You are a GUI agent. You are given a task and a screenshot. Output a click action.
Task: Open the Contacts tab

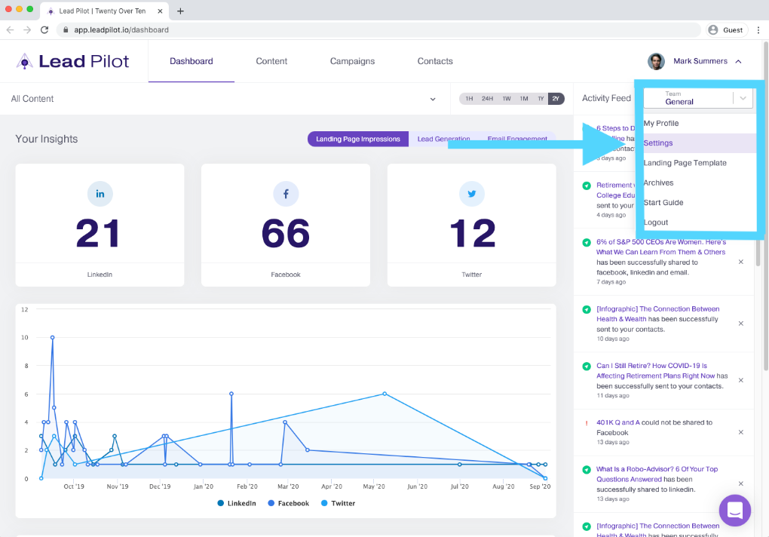[435, 61]
